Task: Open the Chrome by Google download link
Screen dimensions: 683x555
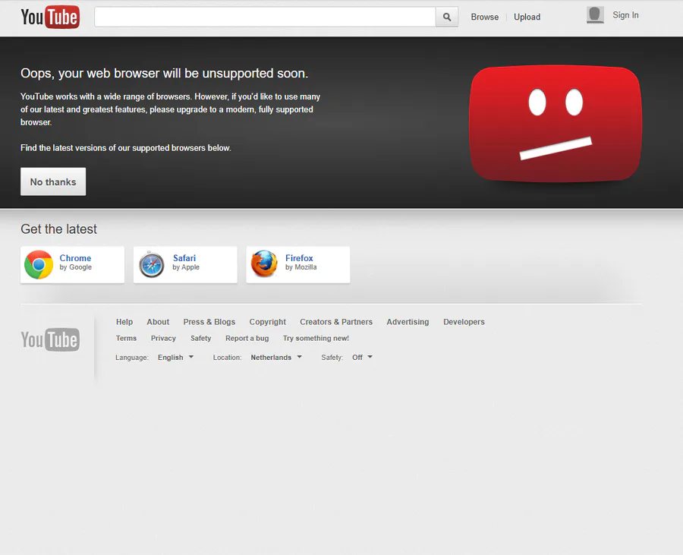Action: pos(72,265)
